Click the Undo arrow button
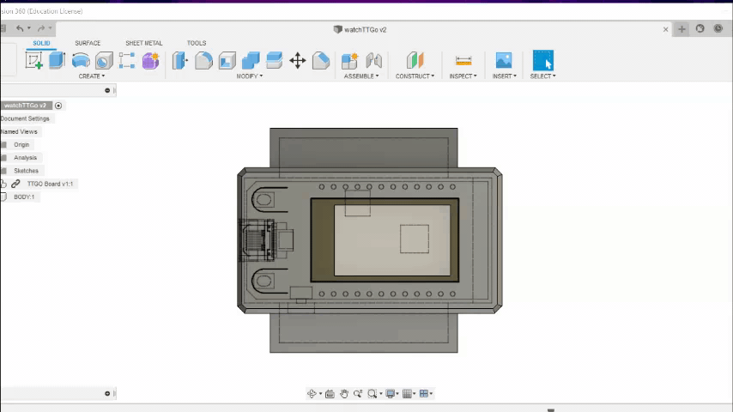This screenshot has width=733, height=412. (20, 29)
